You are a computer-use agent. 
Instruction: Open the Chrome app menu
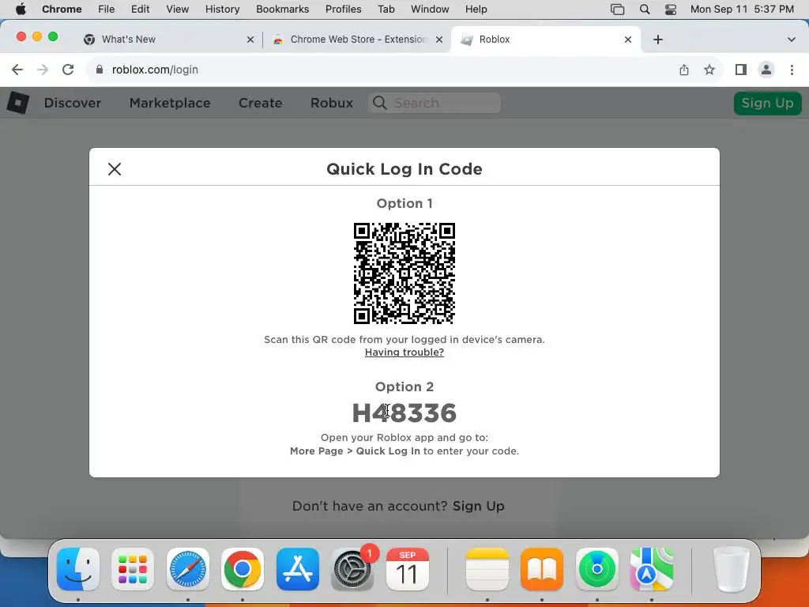coord(62,9)
